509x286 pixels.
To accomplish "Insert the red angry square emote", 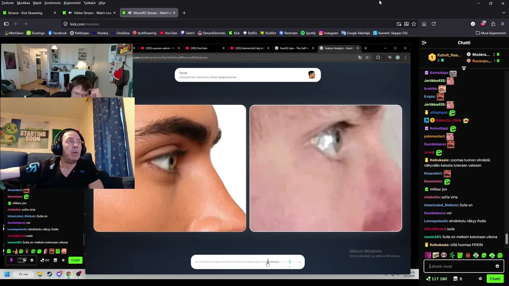I will tap(468, 255).
